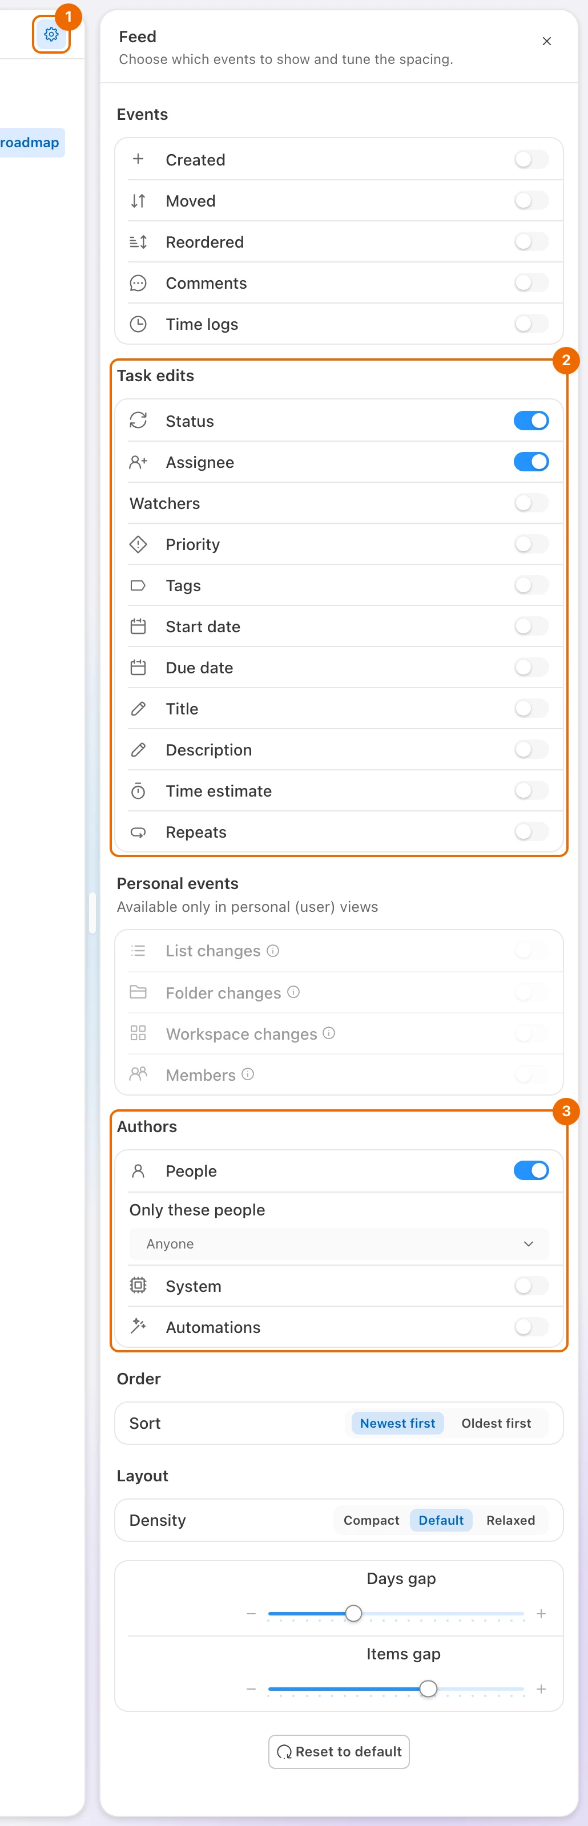Image resolution: width=588 pixels, height=1826 pixels.
Task: Click the Start date calendar icon
Action: pos(138,626)
